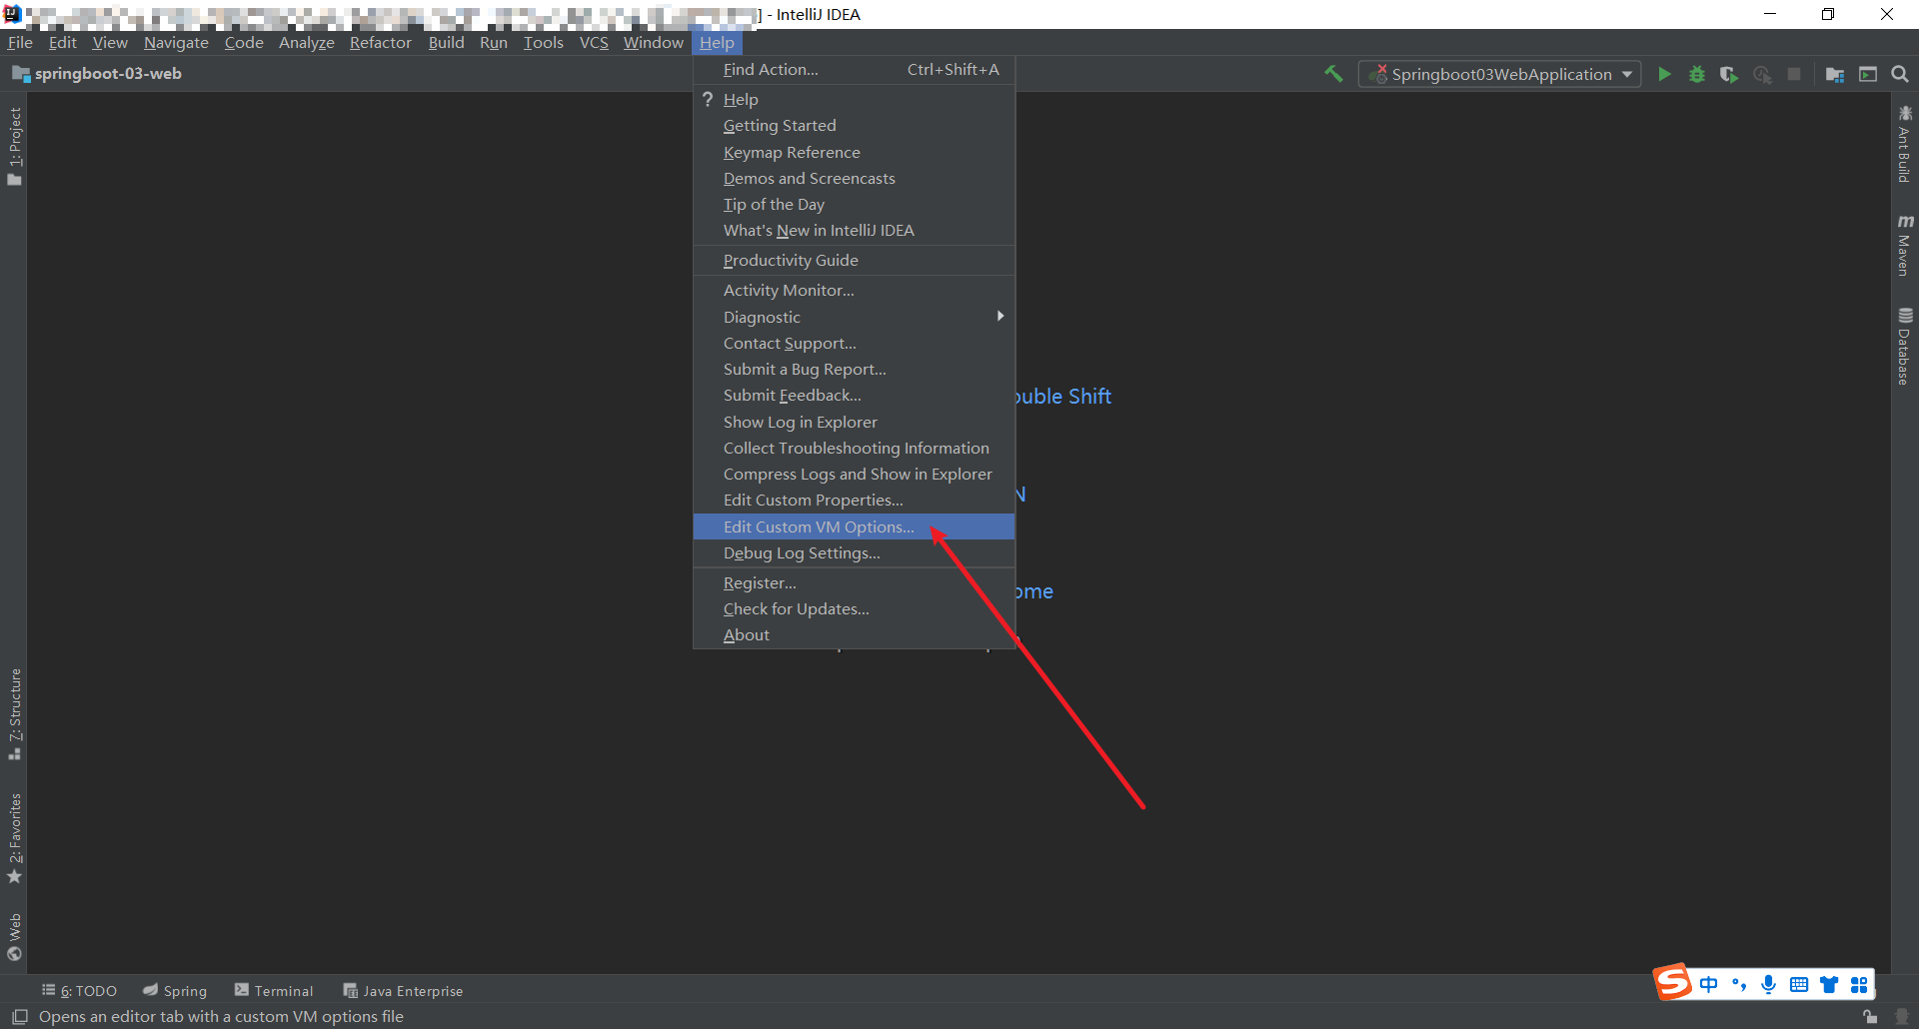Choose Show Log in Explorer

(x=854, y=422)
